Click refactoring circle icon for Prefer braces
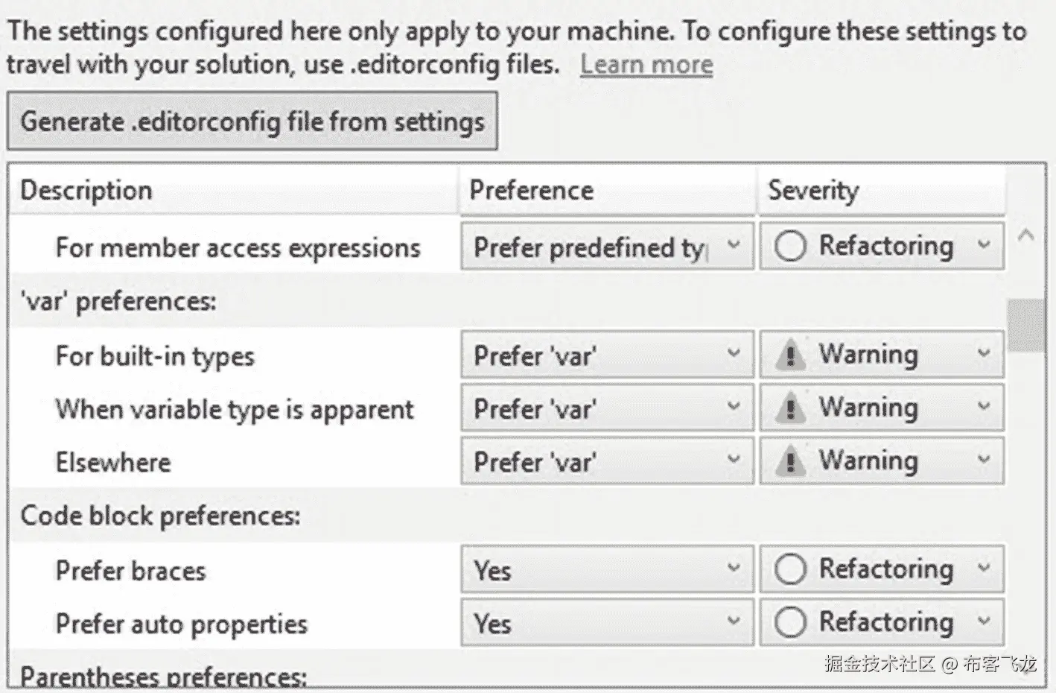Screen dimensions: 1056x693 click(x=790, y=570)
